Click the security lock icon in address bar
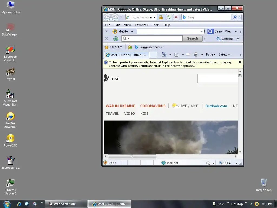Viewport: 277px width, 208px height. [161, 17]
